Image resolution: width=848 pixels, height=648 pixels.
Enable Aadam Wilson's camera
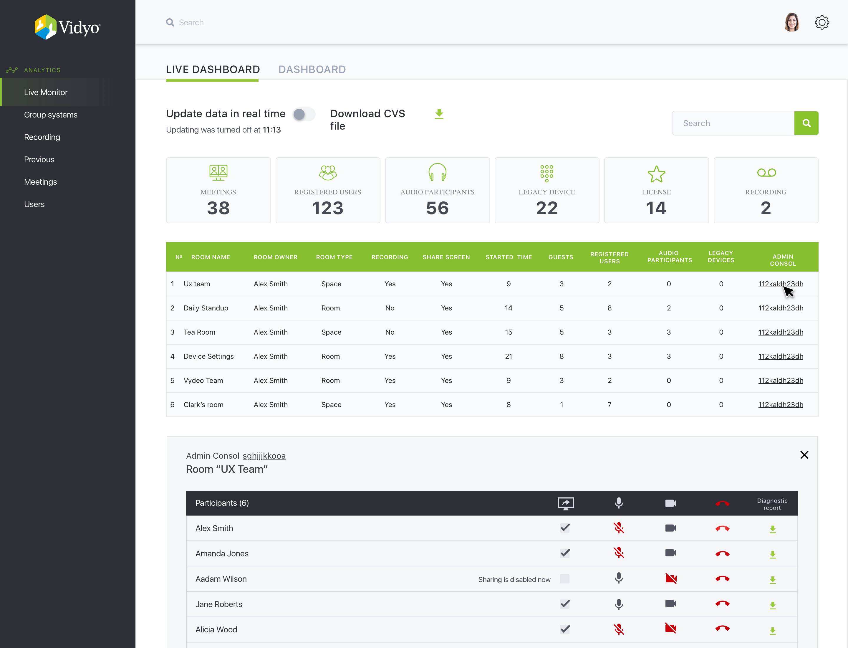pyautogui.click(x=671, y=578)
